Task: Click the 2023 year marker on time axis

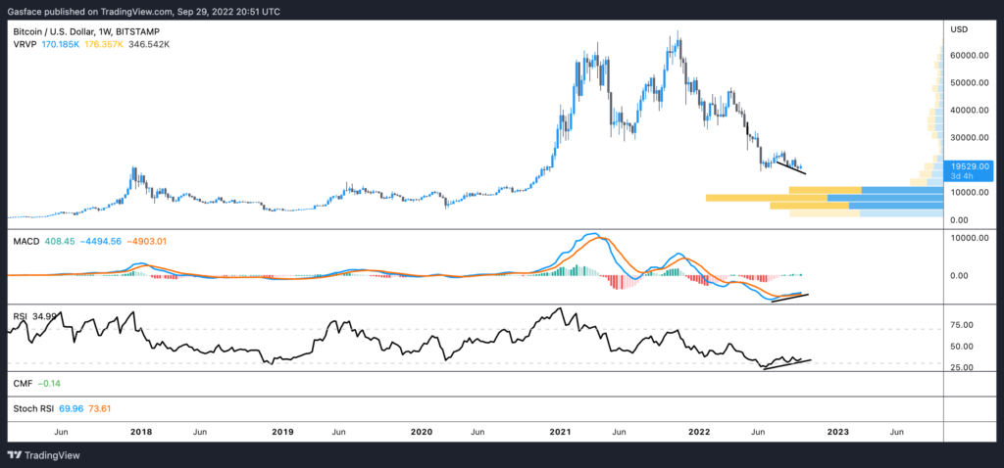Action: pyautogui.click(x=839, y=431)
